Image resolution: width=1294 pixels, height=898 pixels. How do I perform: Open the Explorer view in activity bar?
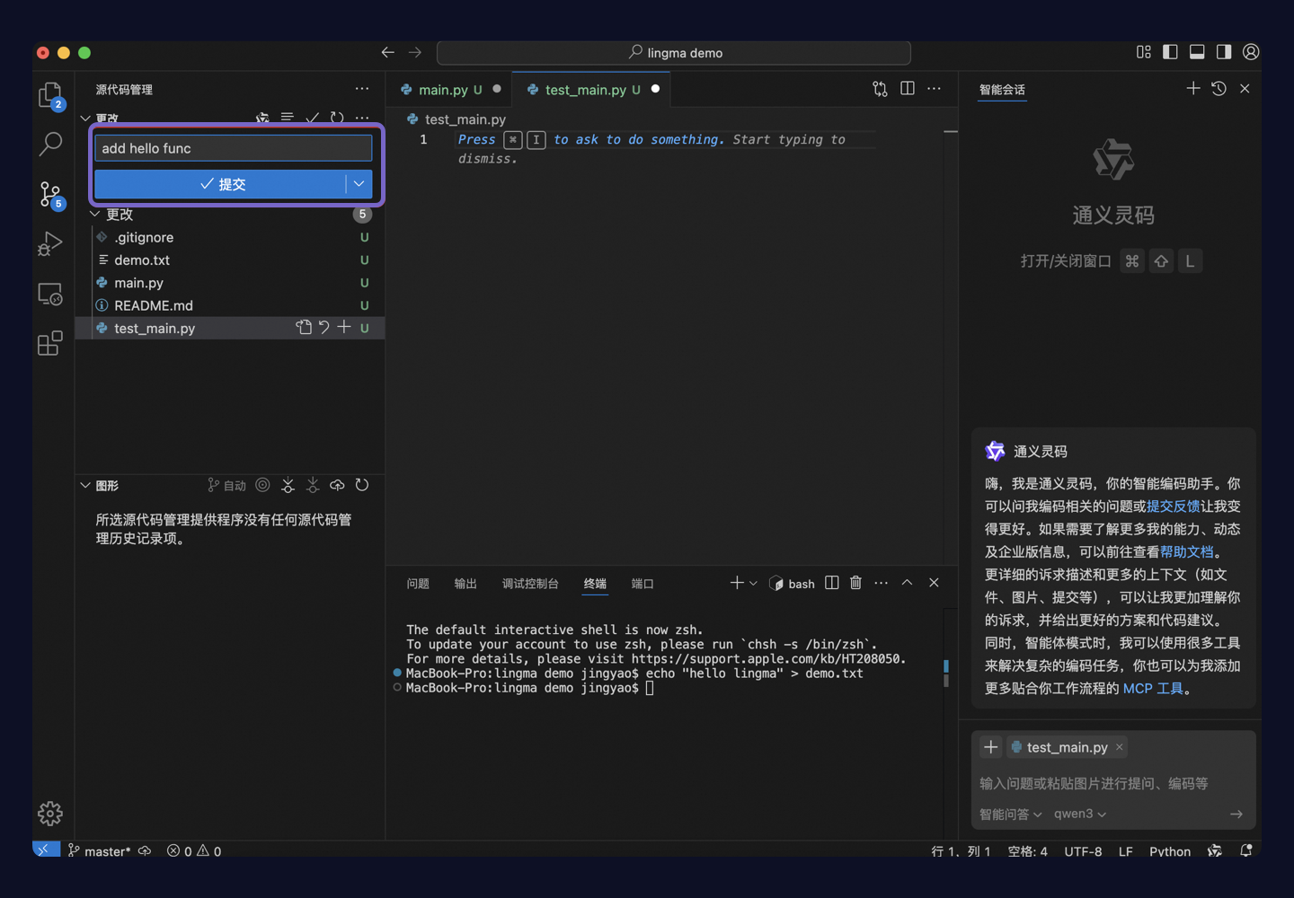[x=50, y=95]
